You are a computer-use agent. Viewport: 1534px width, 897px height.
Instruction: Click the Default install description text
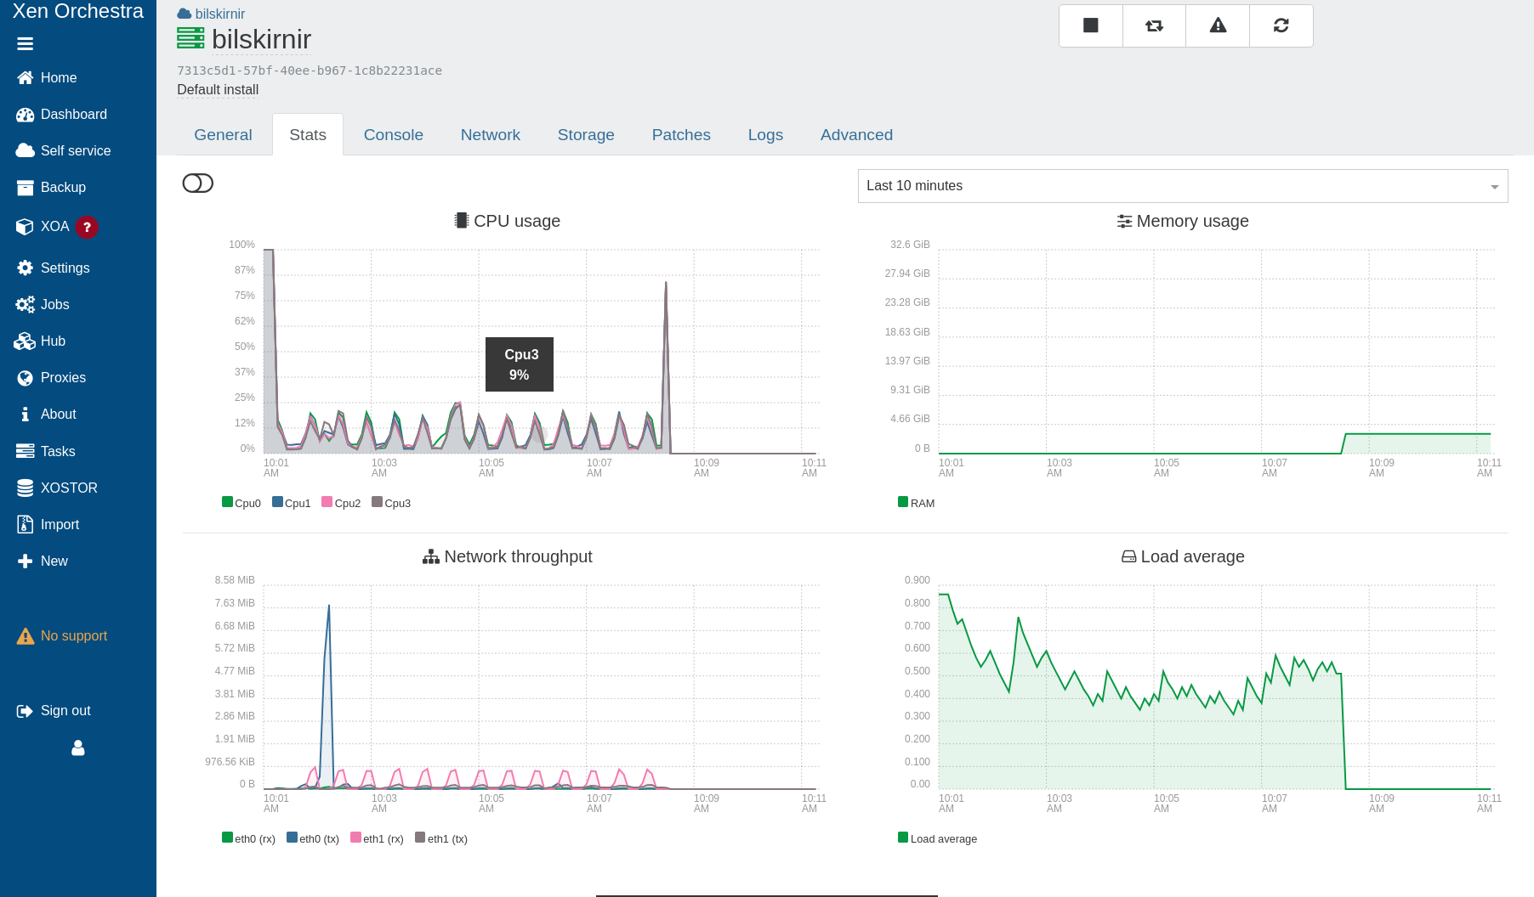click(x=218, y=89)
